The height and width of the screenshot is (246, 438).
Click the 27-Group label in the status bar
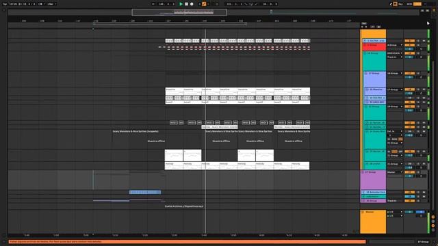point(423,241)
